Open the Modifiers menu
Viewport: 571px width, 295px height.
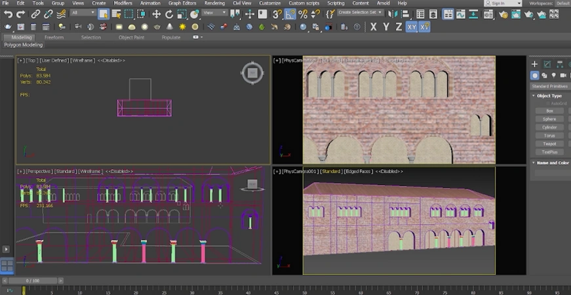[x=123, y=3]
